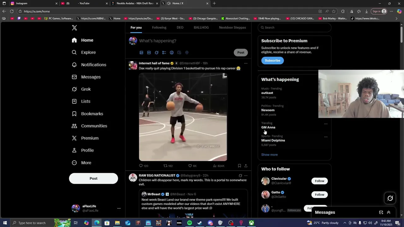
Task: Show hidden system tray icons
Action: click(x=345, y=223)
